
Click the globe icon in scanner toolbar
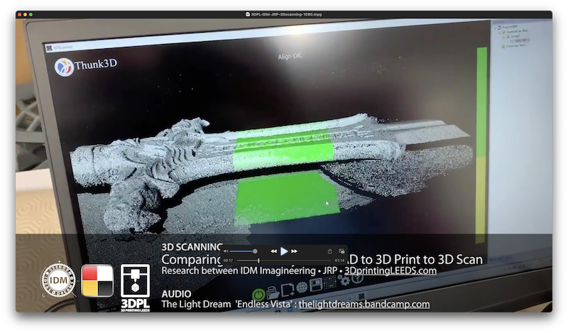302,288
